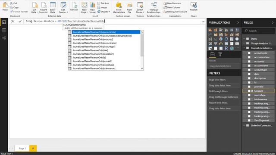Check the journalid field checkbox
276x155 pixels.
[x=249, y=87]
